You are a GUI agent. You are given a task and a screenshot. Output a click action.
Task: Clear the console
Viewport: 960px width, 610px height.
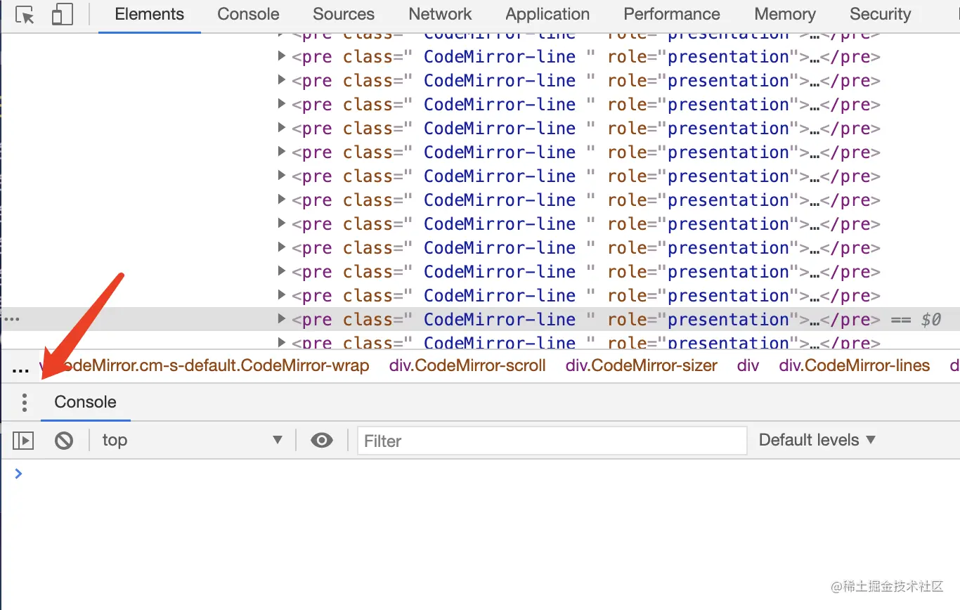click(64, 441)
